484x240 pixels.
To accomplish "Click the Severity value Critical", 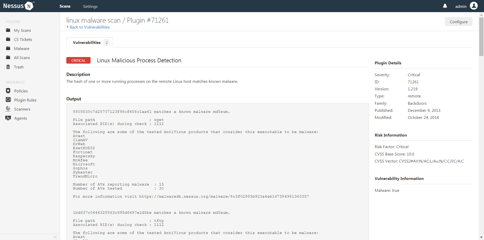I will (414, 75).
